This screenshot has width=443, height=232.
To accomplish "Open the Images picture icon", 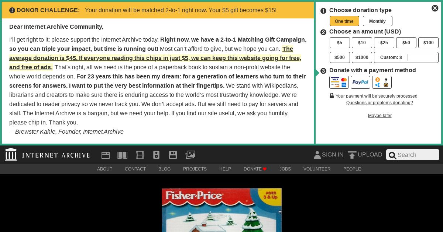I will (190, 155).
